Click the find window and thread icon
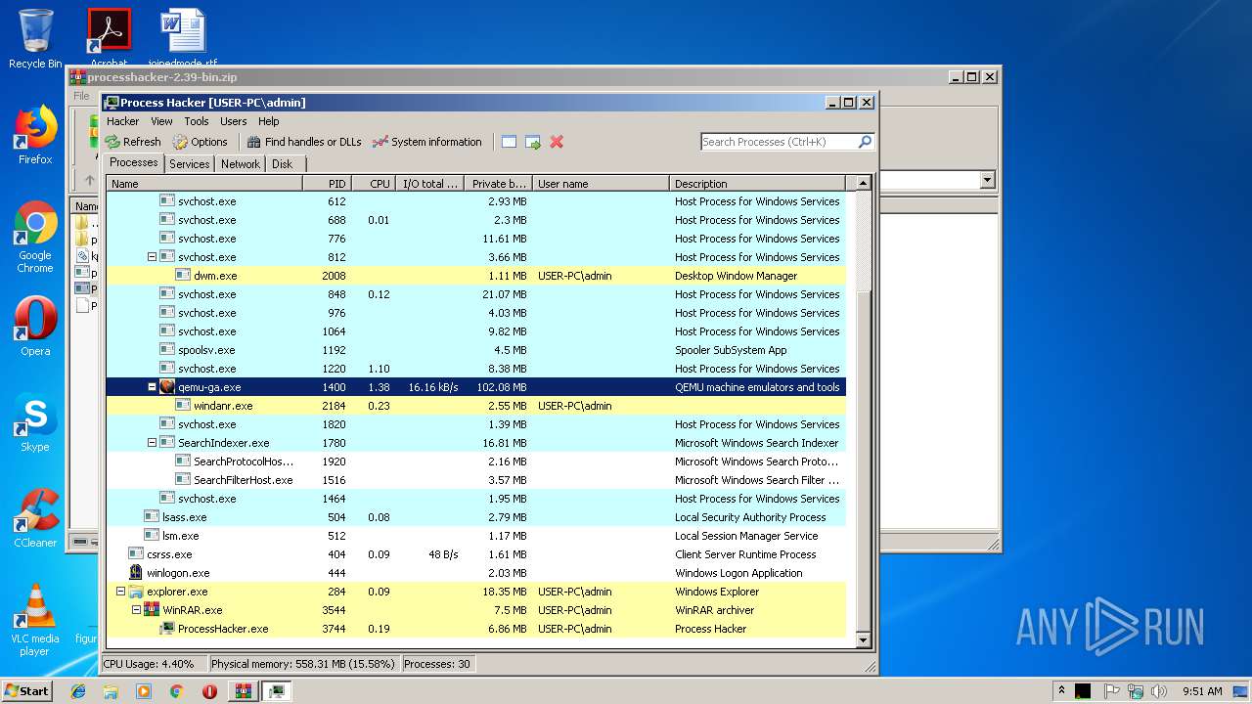Image resolution: width=1252 pixels, height=704 pixels. [533, 142]
